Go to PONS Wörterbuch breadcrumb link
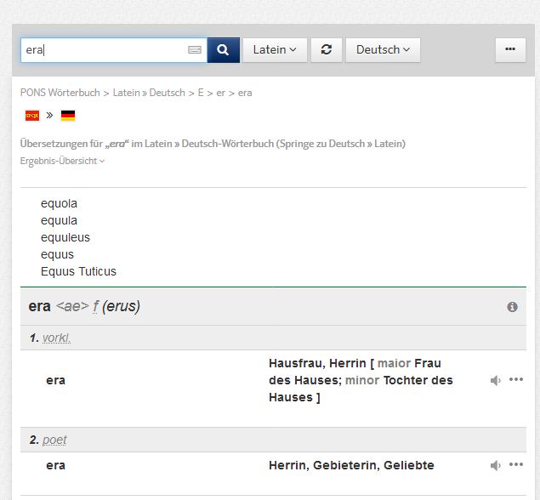The width and height of the screenshot is (540, 500). point(60,93)
